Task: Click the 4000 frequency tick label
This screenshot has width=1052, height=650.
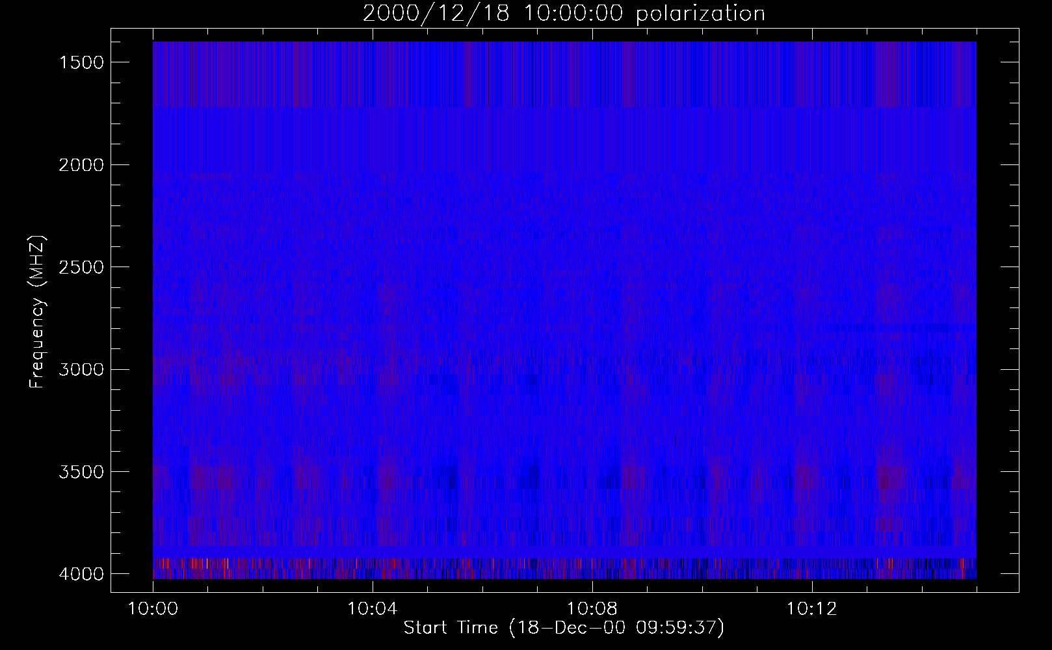Action: tap(81, 574)
